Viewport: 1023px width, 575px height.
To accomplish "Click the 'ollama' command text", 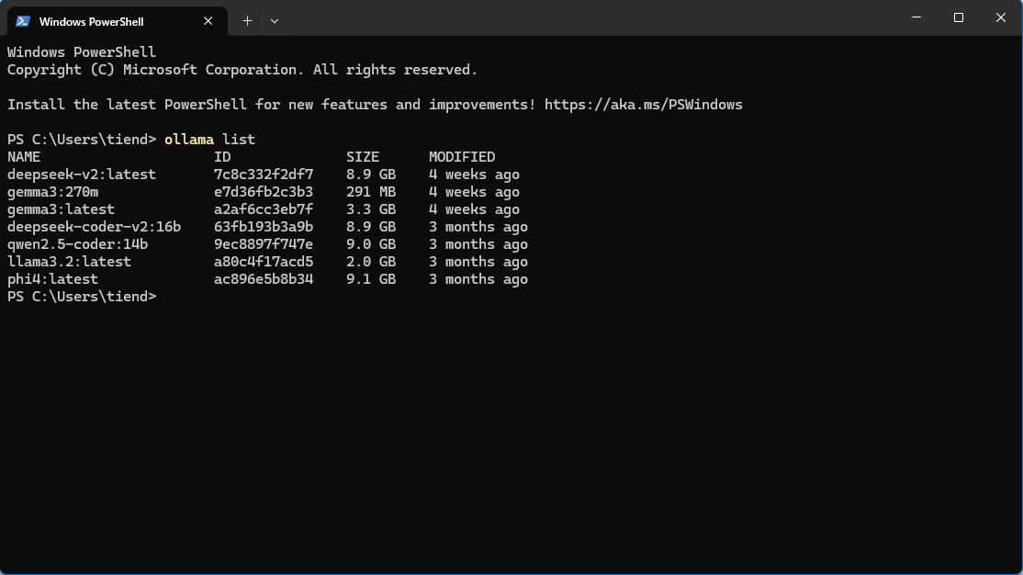I will [x=189, y=139].
